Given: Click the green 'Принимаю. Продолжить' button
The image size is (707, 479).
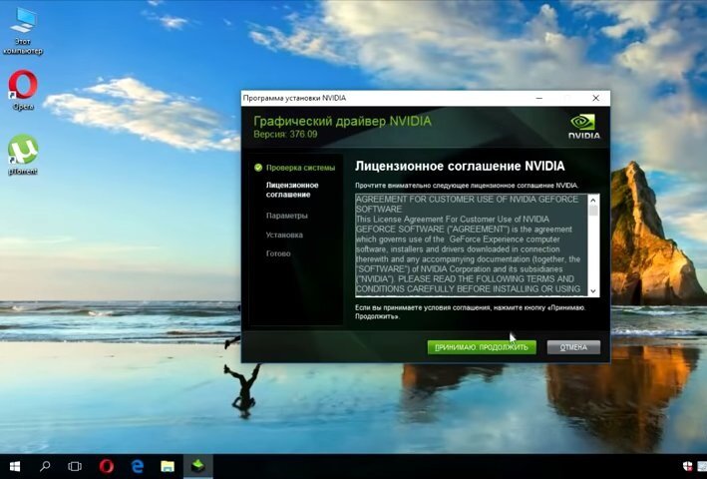Looking at the screenshot, I should pyautogui.click(x=482, y=347).
